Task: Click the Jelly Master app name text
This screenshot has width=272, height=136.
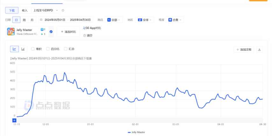Action: (x=24, y=30)
